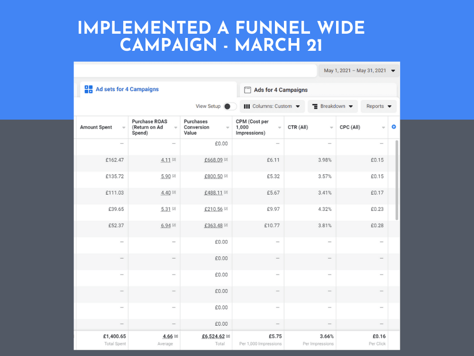Click the Ads tab window icon
This screenshot has width=474, height=356.
pos(247,90)
